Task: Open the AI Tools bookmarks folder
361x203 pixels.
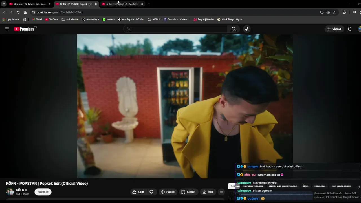Action: click(x=154, y=19)
